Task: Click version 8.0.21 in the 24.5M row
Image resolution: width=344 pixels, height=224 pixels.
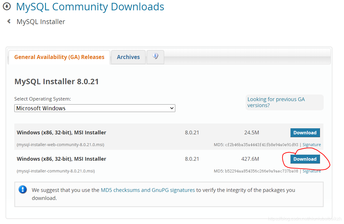Action: click(192, 133)
